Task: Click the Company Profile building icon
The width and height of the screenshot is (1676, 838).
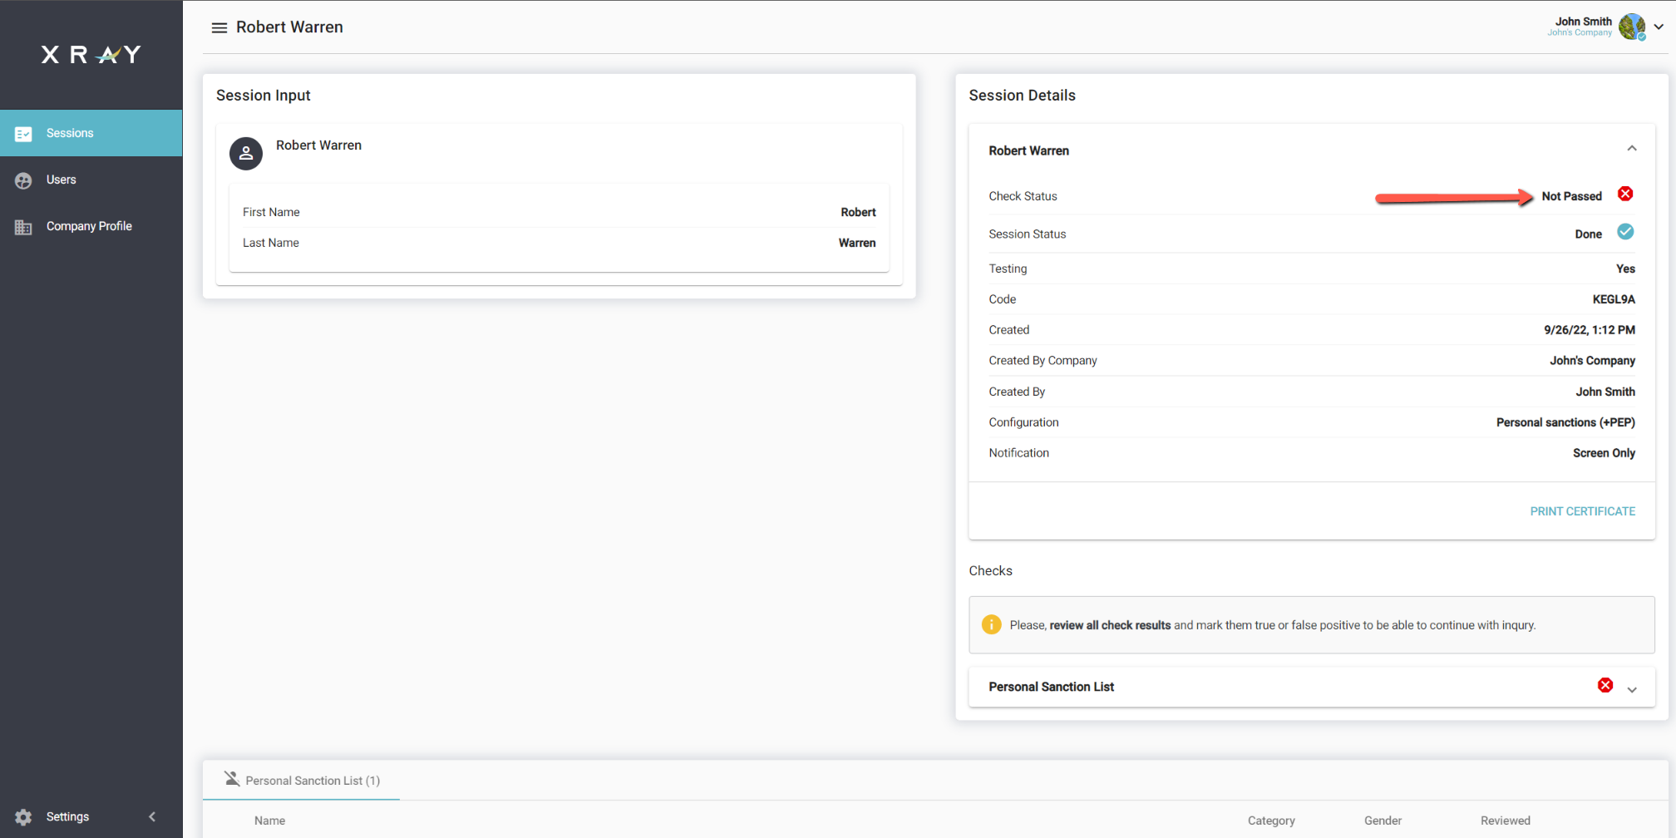Action: 23,227
